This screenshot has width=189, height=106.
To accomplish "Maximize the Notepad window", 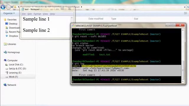I will tap(62, 9).
